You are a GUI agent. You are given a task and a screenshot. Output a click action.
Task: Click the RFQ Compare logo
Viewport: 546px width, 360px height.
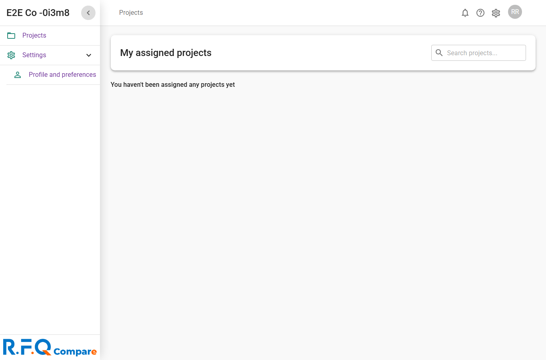point(50,347)
